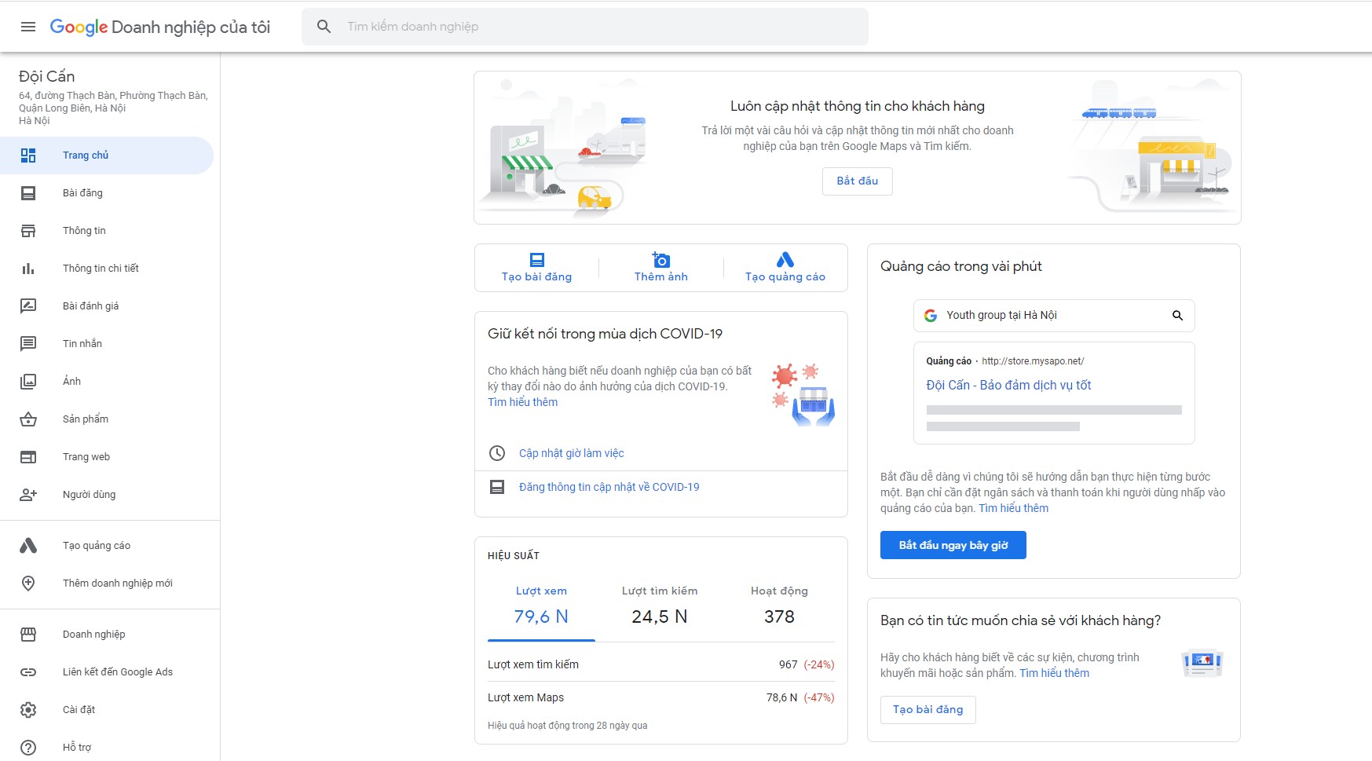Go to Bài đăng sidebar item
The height and width of the screenshot is (761, 1372).
coord(107,193)
